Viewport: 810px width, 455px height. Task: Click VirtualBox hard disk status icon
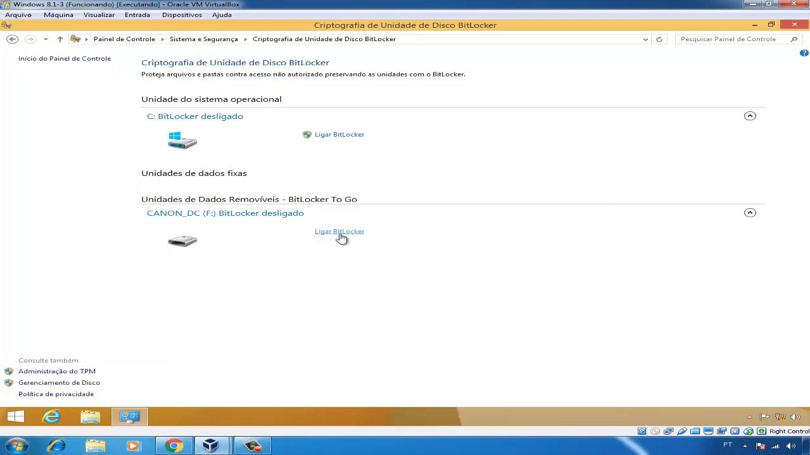[642, 432]
